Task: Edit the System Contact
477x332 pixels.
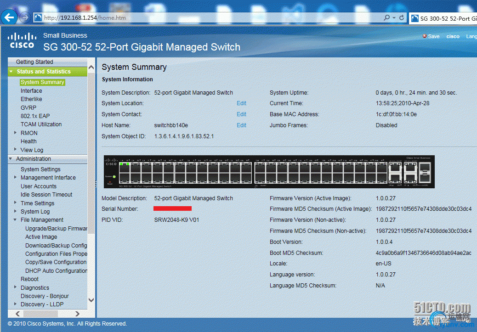Action: [x=242, y=114]
